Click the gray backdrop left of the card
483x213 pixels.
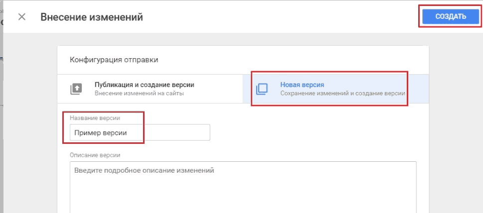pyautogui.click(x=30, y=123)
